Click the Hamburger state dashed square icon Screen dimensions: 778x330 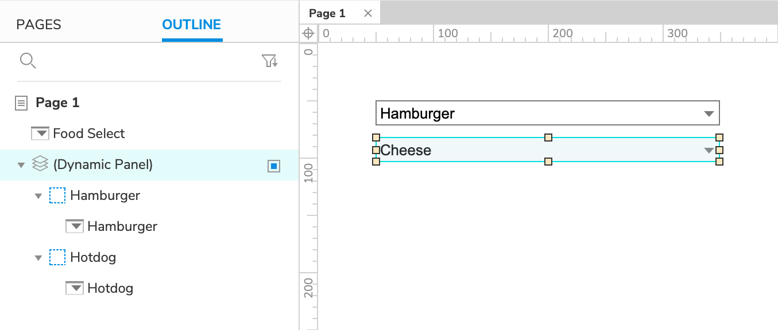[x=57, y=195]
